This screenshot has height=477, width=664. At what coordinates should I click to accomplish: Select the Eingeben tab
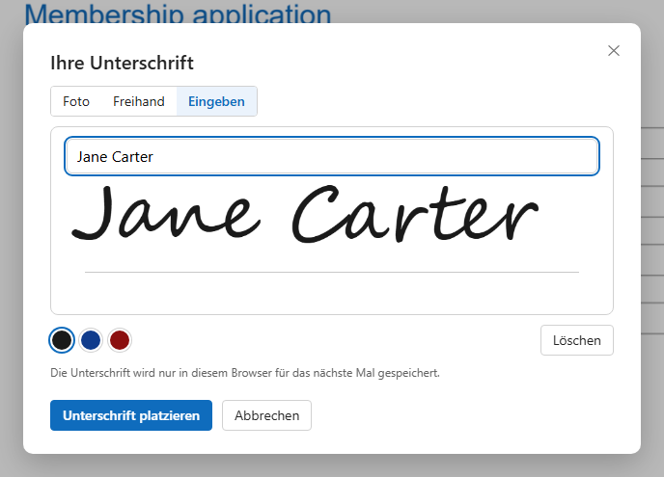pyautogui.click(x=216, y=101)
